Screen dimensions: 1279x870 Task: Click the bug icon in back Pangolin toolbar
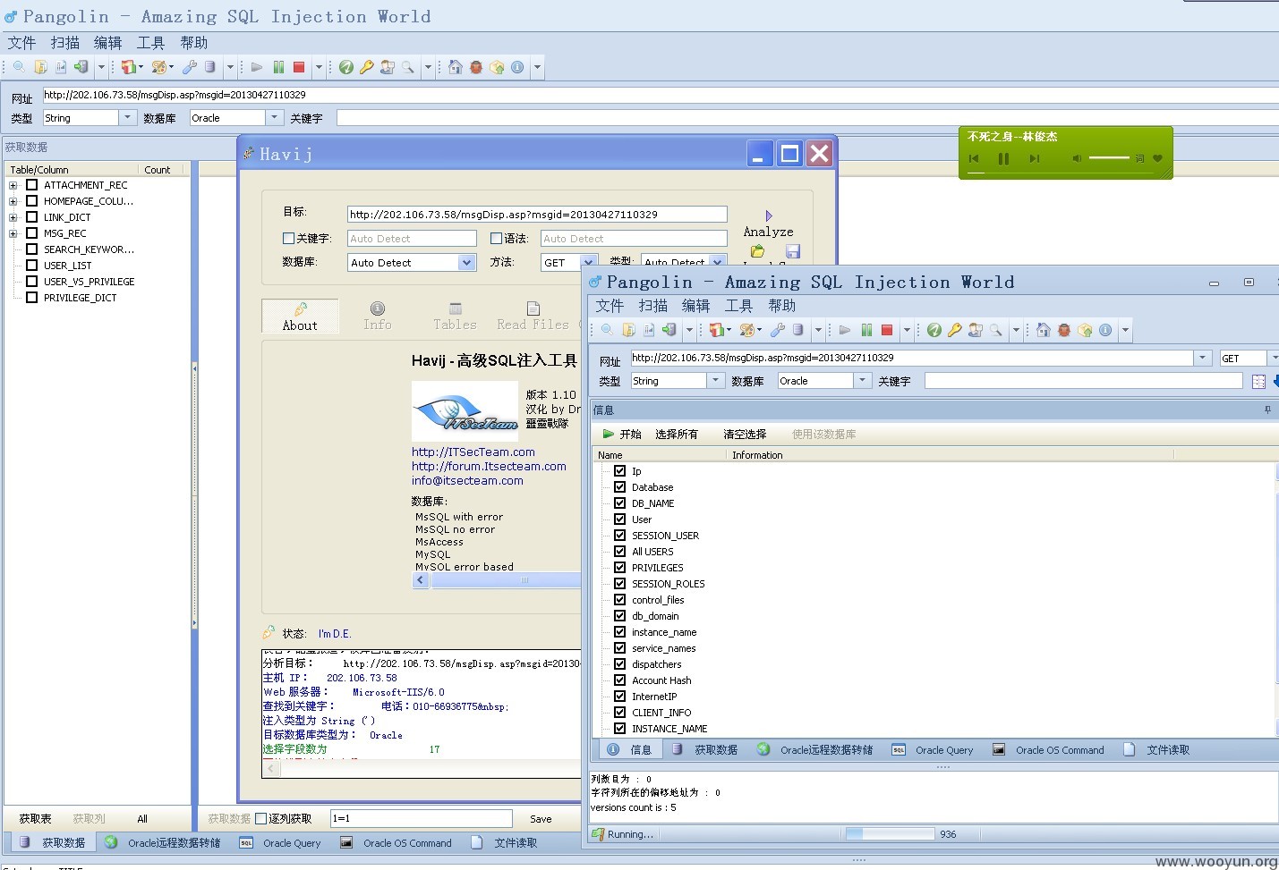point(476,67)
